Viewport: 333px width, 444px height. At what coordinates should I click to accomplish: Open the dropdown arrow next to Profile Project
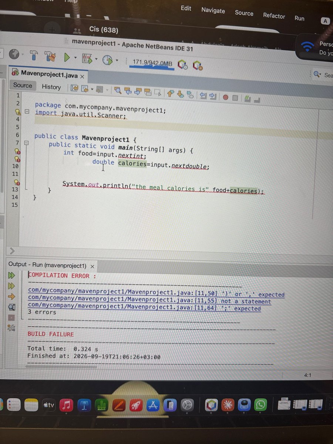pyautogui.click(x=117, y=60)
